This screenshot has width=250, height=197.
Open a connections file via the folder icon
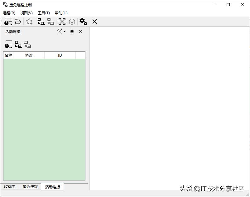click(18, 22)
